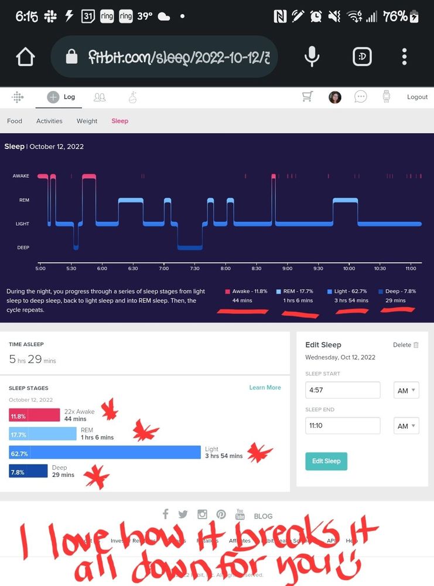Open the Fitbit device tracker icon
Viewport: 434px width, 586px height.
point(386,97)
